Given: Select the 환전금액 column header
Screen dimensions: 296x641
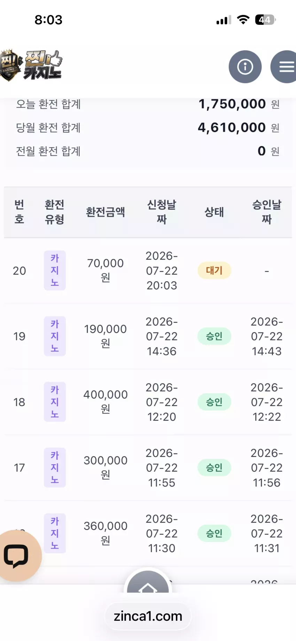Looking at the screenshot, I should 106,212.
